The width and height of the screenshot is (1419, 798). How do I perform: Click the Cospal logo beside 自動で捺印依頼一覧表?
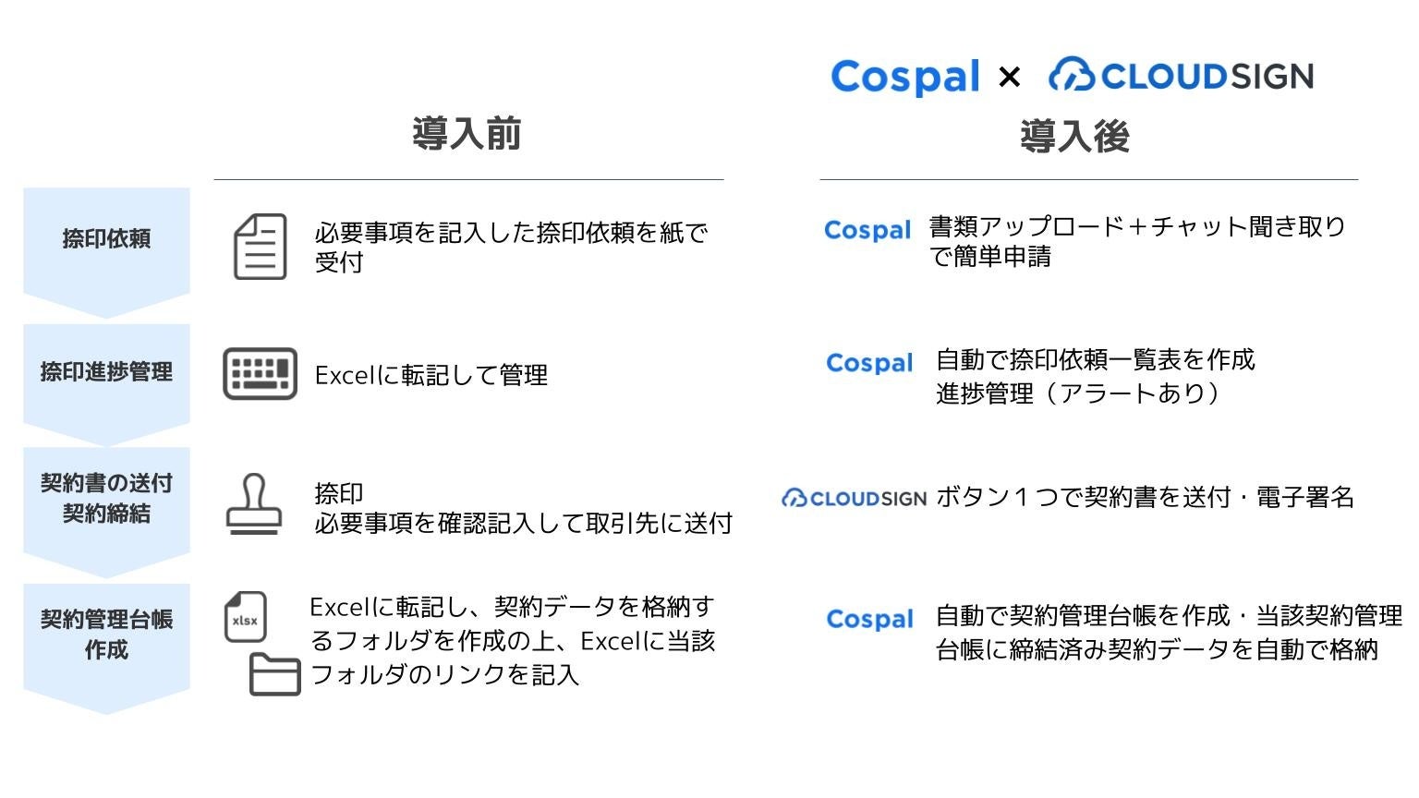[869, 363]
